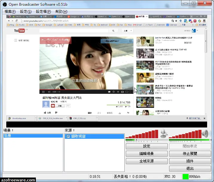Click the bookmark star in the address bar
214x182 pixels.
click(176, 21)
